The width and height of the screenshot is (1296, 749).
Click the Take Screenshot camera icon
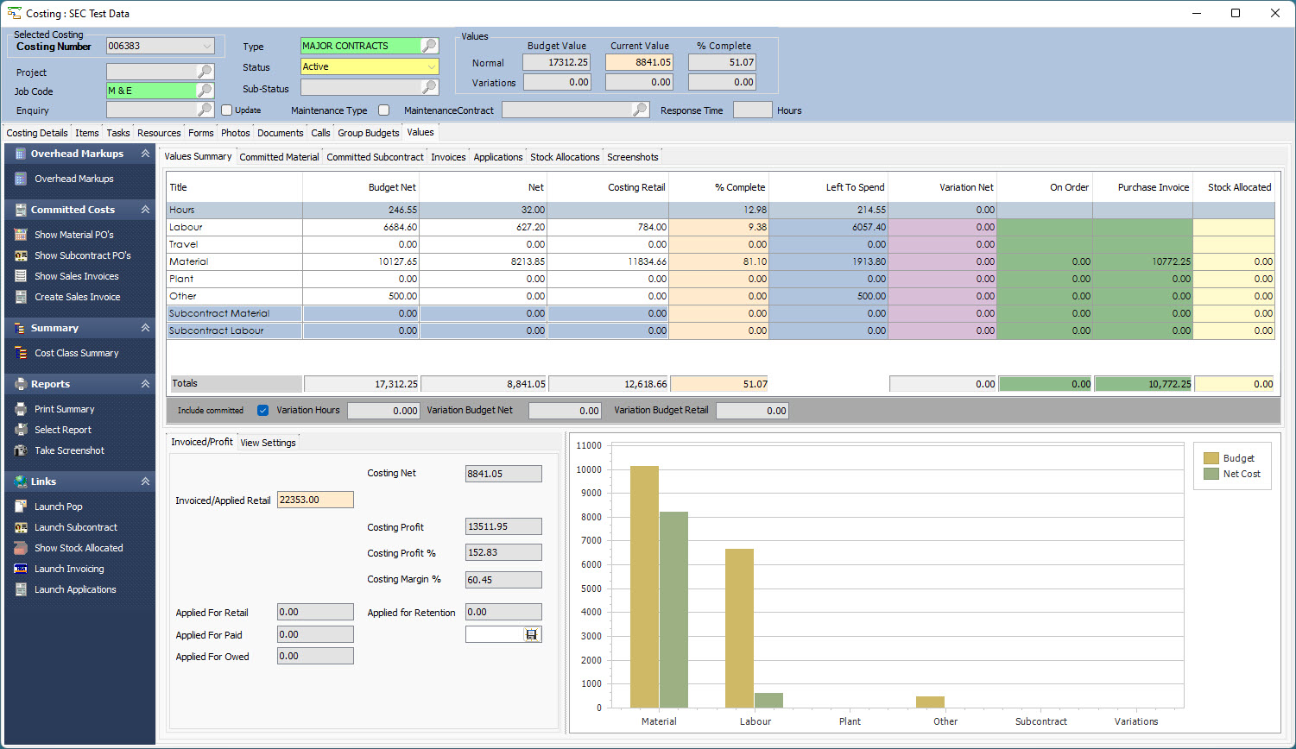[x=21, y=450]
